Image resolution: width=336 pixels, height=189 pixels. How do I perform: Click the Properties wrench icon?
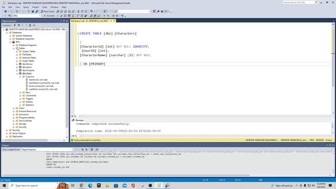coord(158,12)
